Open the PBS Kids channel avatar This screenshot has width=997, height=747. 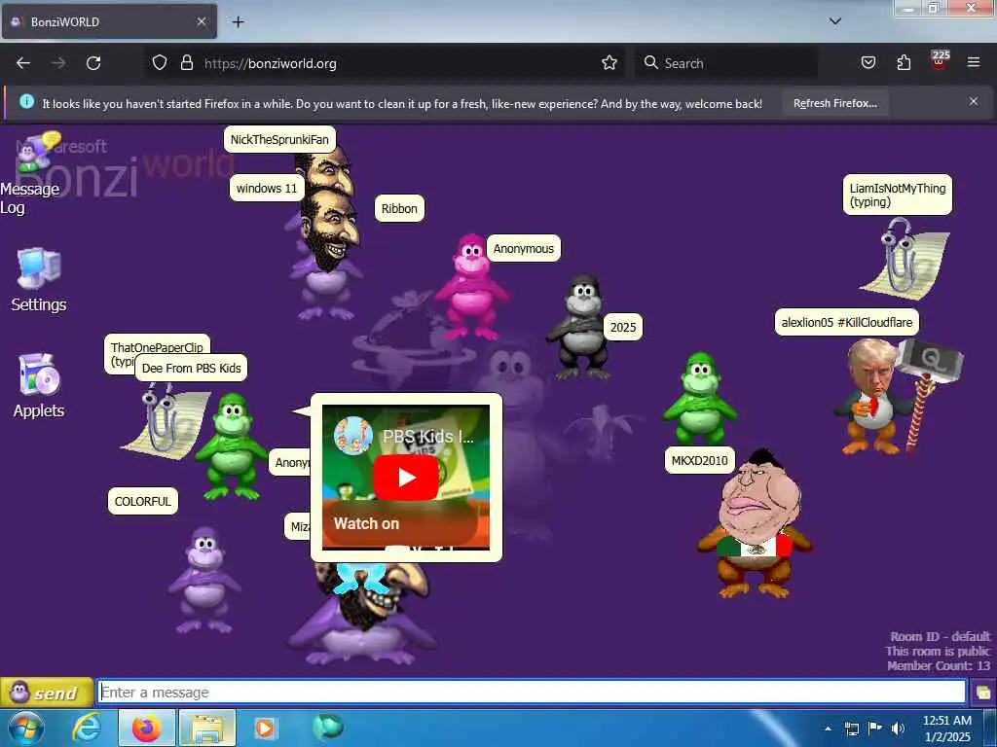[x=353, y=437]
